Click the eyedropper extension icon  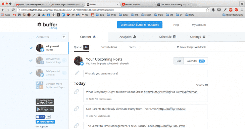pyautogui.click(x=225, y=10)
